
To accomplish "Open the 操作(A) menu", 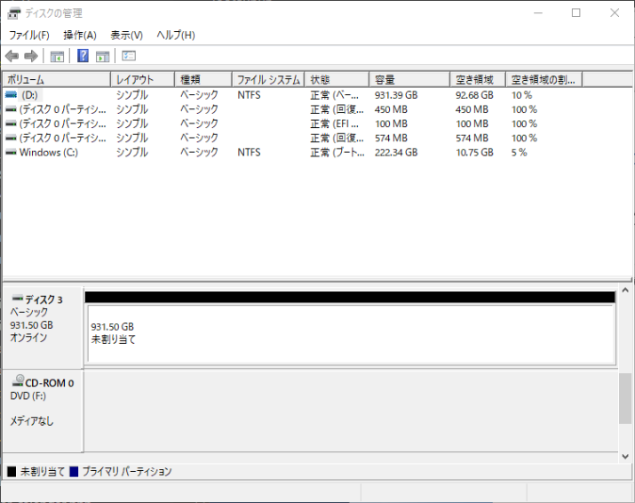I will click(80, 35).
